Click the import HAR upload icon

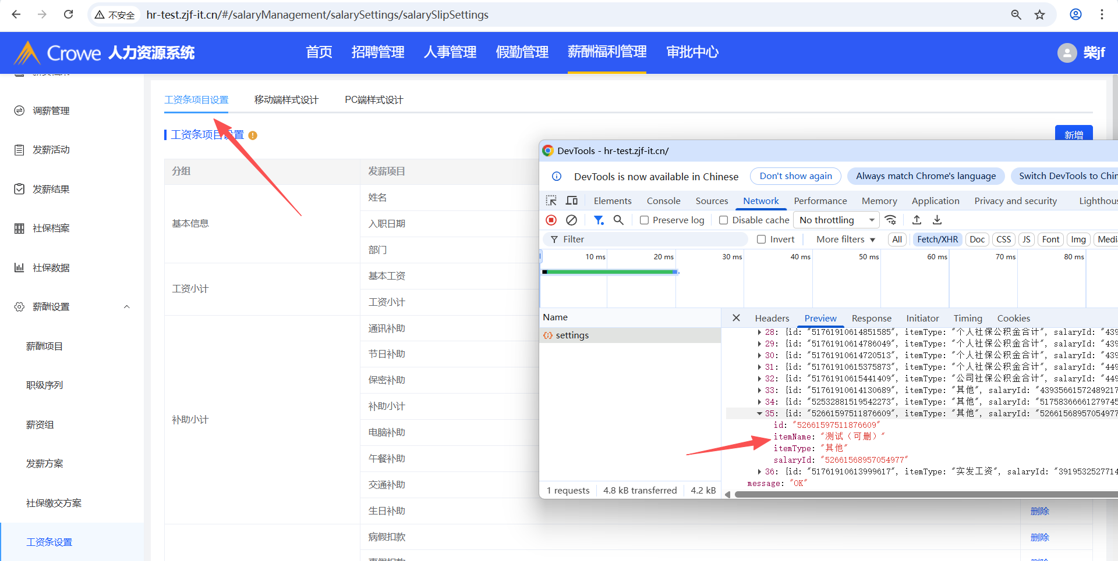(x=917, y=220)
